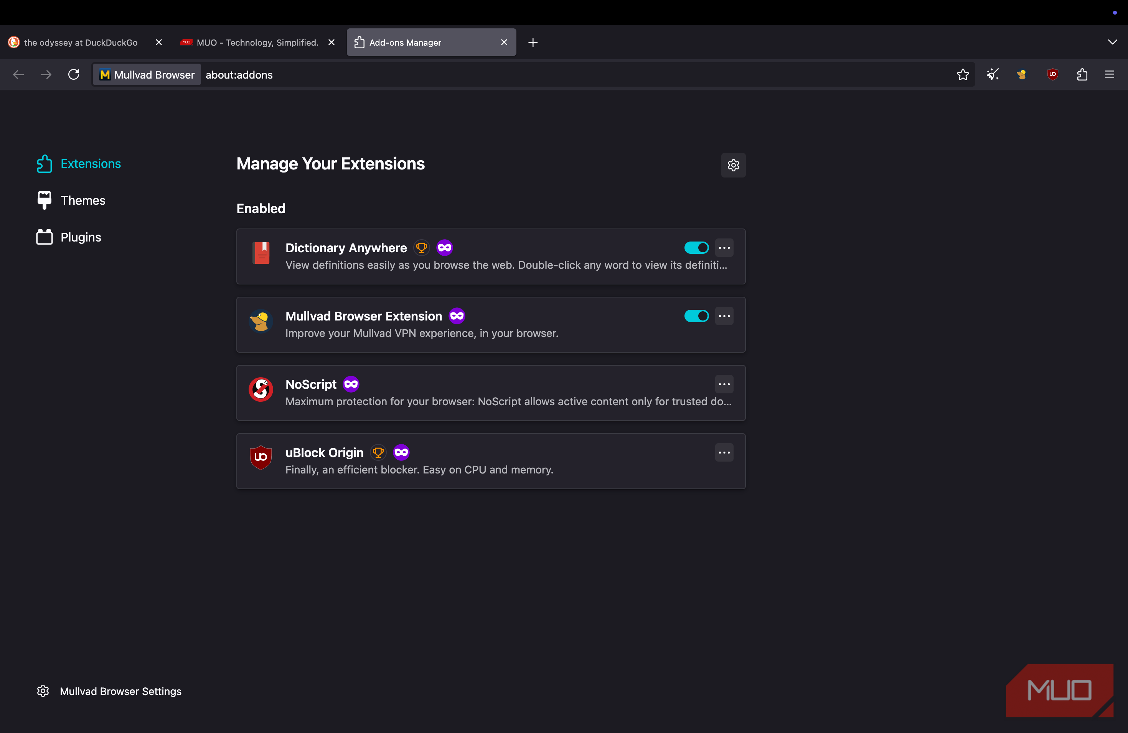Open Dictionary Anywhere more options menu

click(x=724, y=248)
